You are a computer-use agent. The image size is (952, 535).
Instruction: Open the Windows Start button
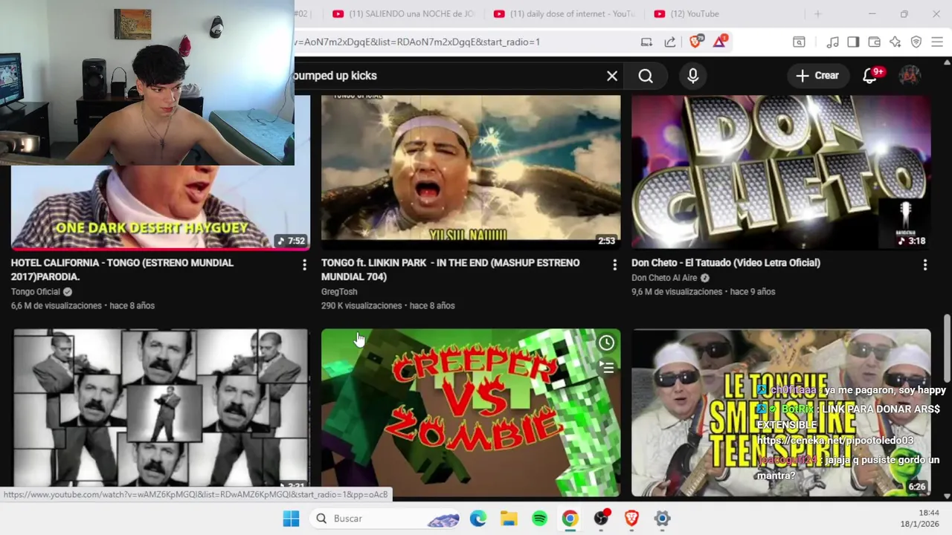pos(291,519)
